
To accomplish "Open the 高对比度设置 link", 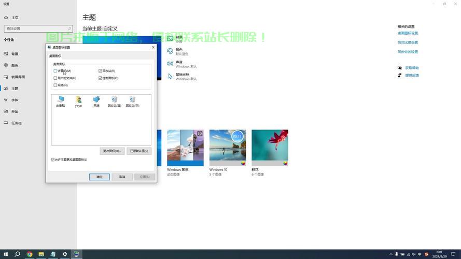I will [x=408, y=42].
